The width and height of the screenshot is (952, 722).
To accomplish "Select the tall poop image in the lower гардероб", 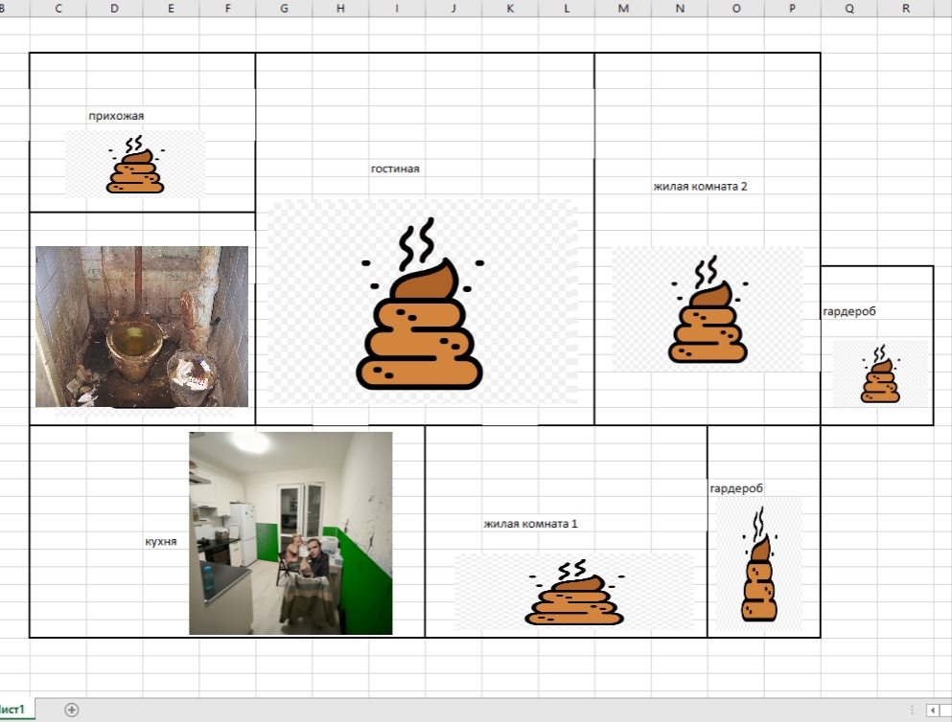I will pos(758,565).
